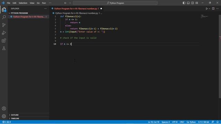
Task: Click line number 1 in gutter
Action: click(x=55, y=17)
